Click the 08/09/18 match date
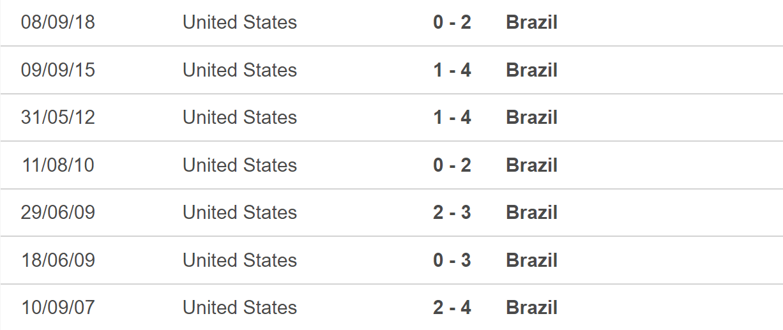This screenshot has width=783, height=330. (58, 22)
